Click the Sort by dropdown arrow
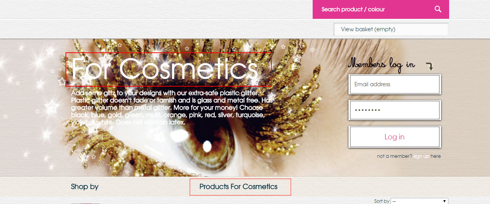The width and height of the screenshot is (490, 204). 445,201
